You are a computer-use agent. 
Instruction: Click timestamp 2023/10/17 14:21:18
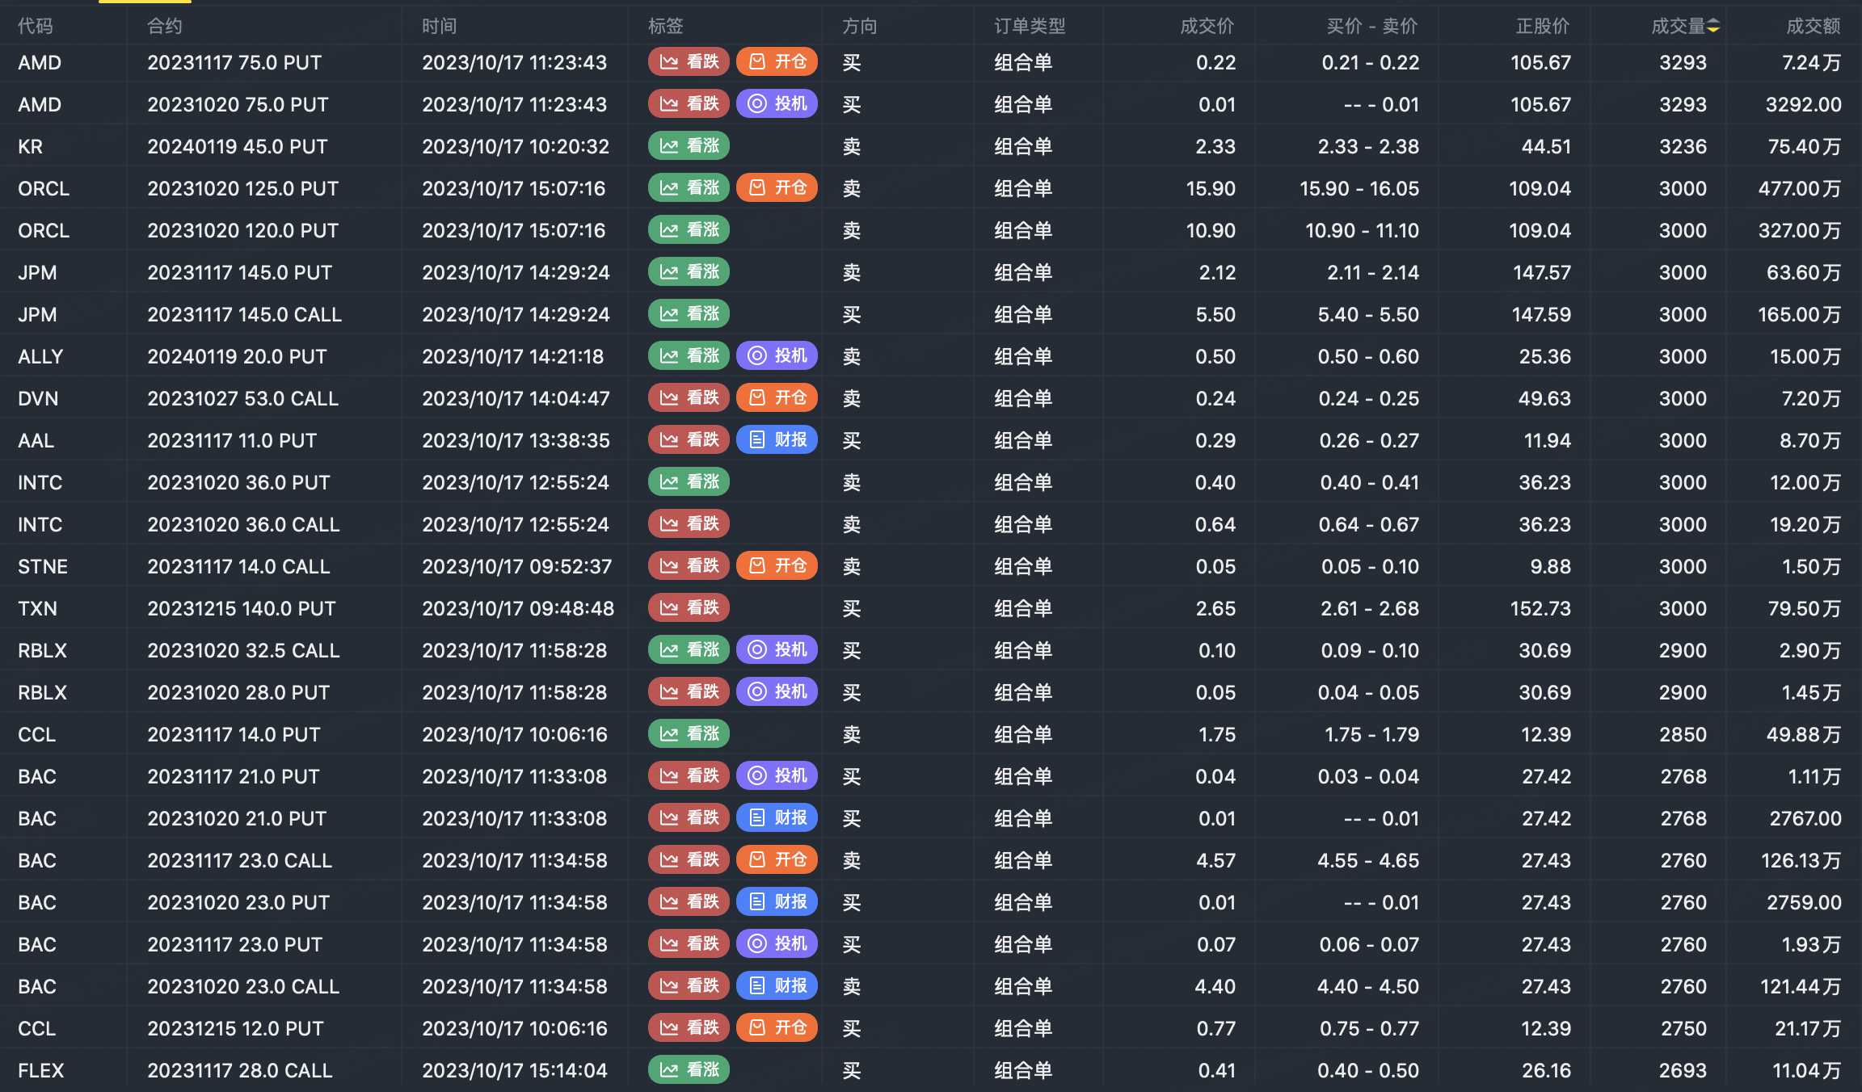click(x=513, y=356)
